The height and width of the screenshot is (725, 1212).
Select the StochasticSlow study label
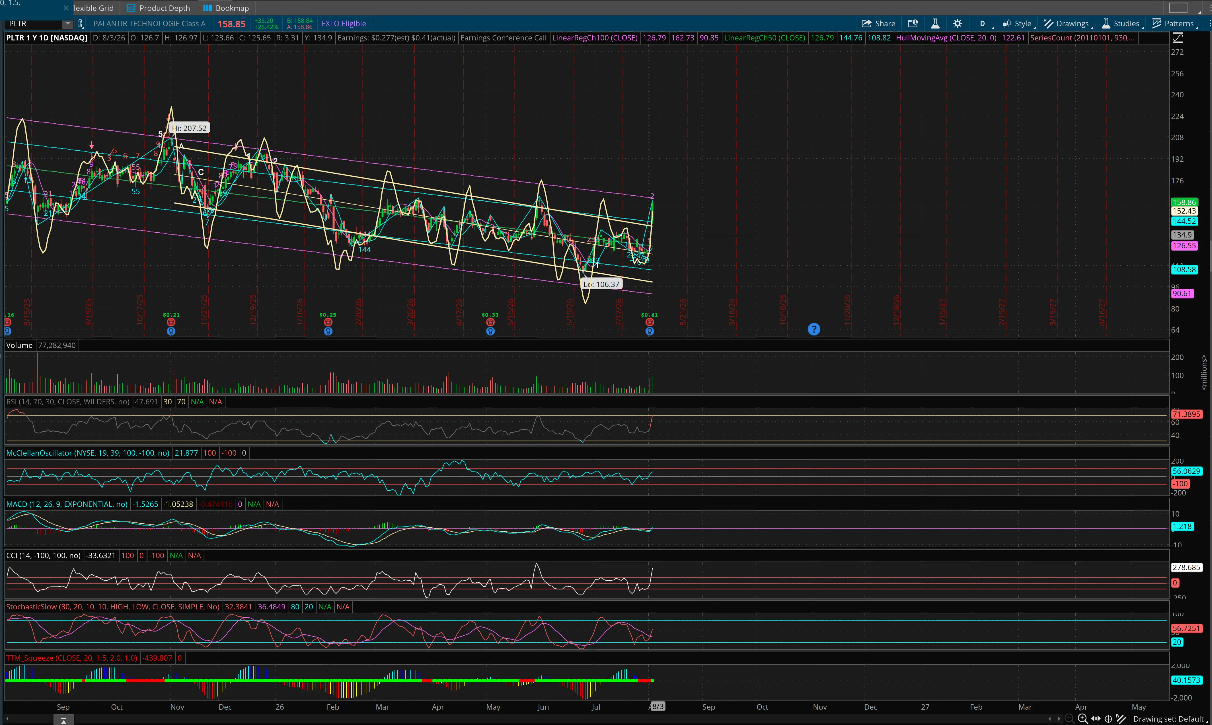(113, 607)
